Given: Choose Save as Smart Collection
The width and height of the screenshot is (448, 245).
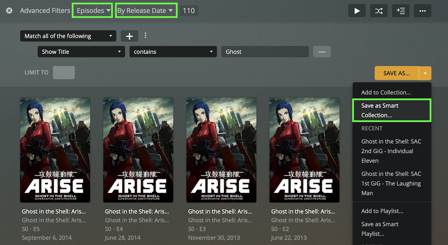Looking at the screenshot, I should (392, 110).
